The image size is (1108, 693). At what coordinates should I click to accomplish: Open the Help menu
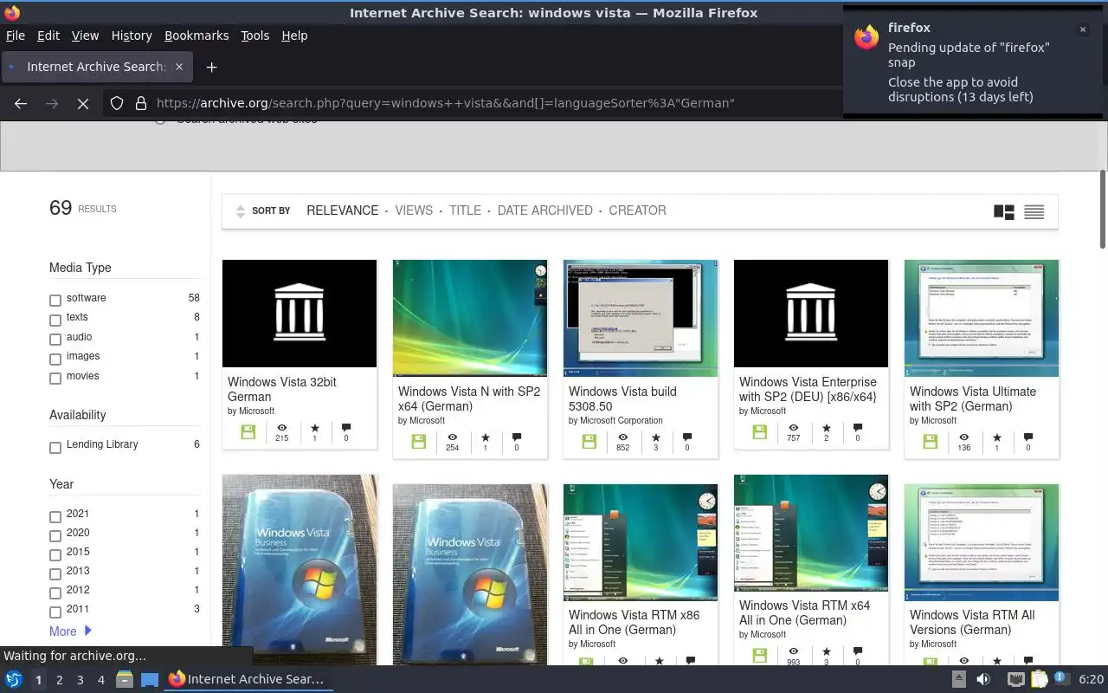294,36
